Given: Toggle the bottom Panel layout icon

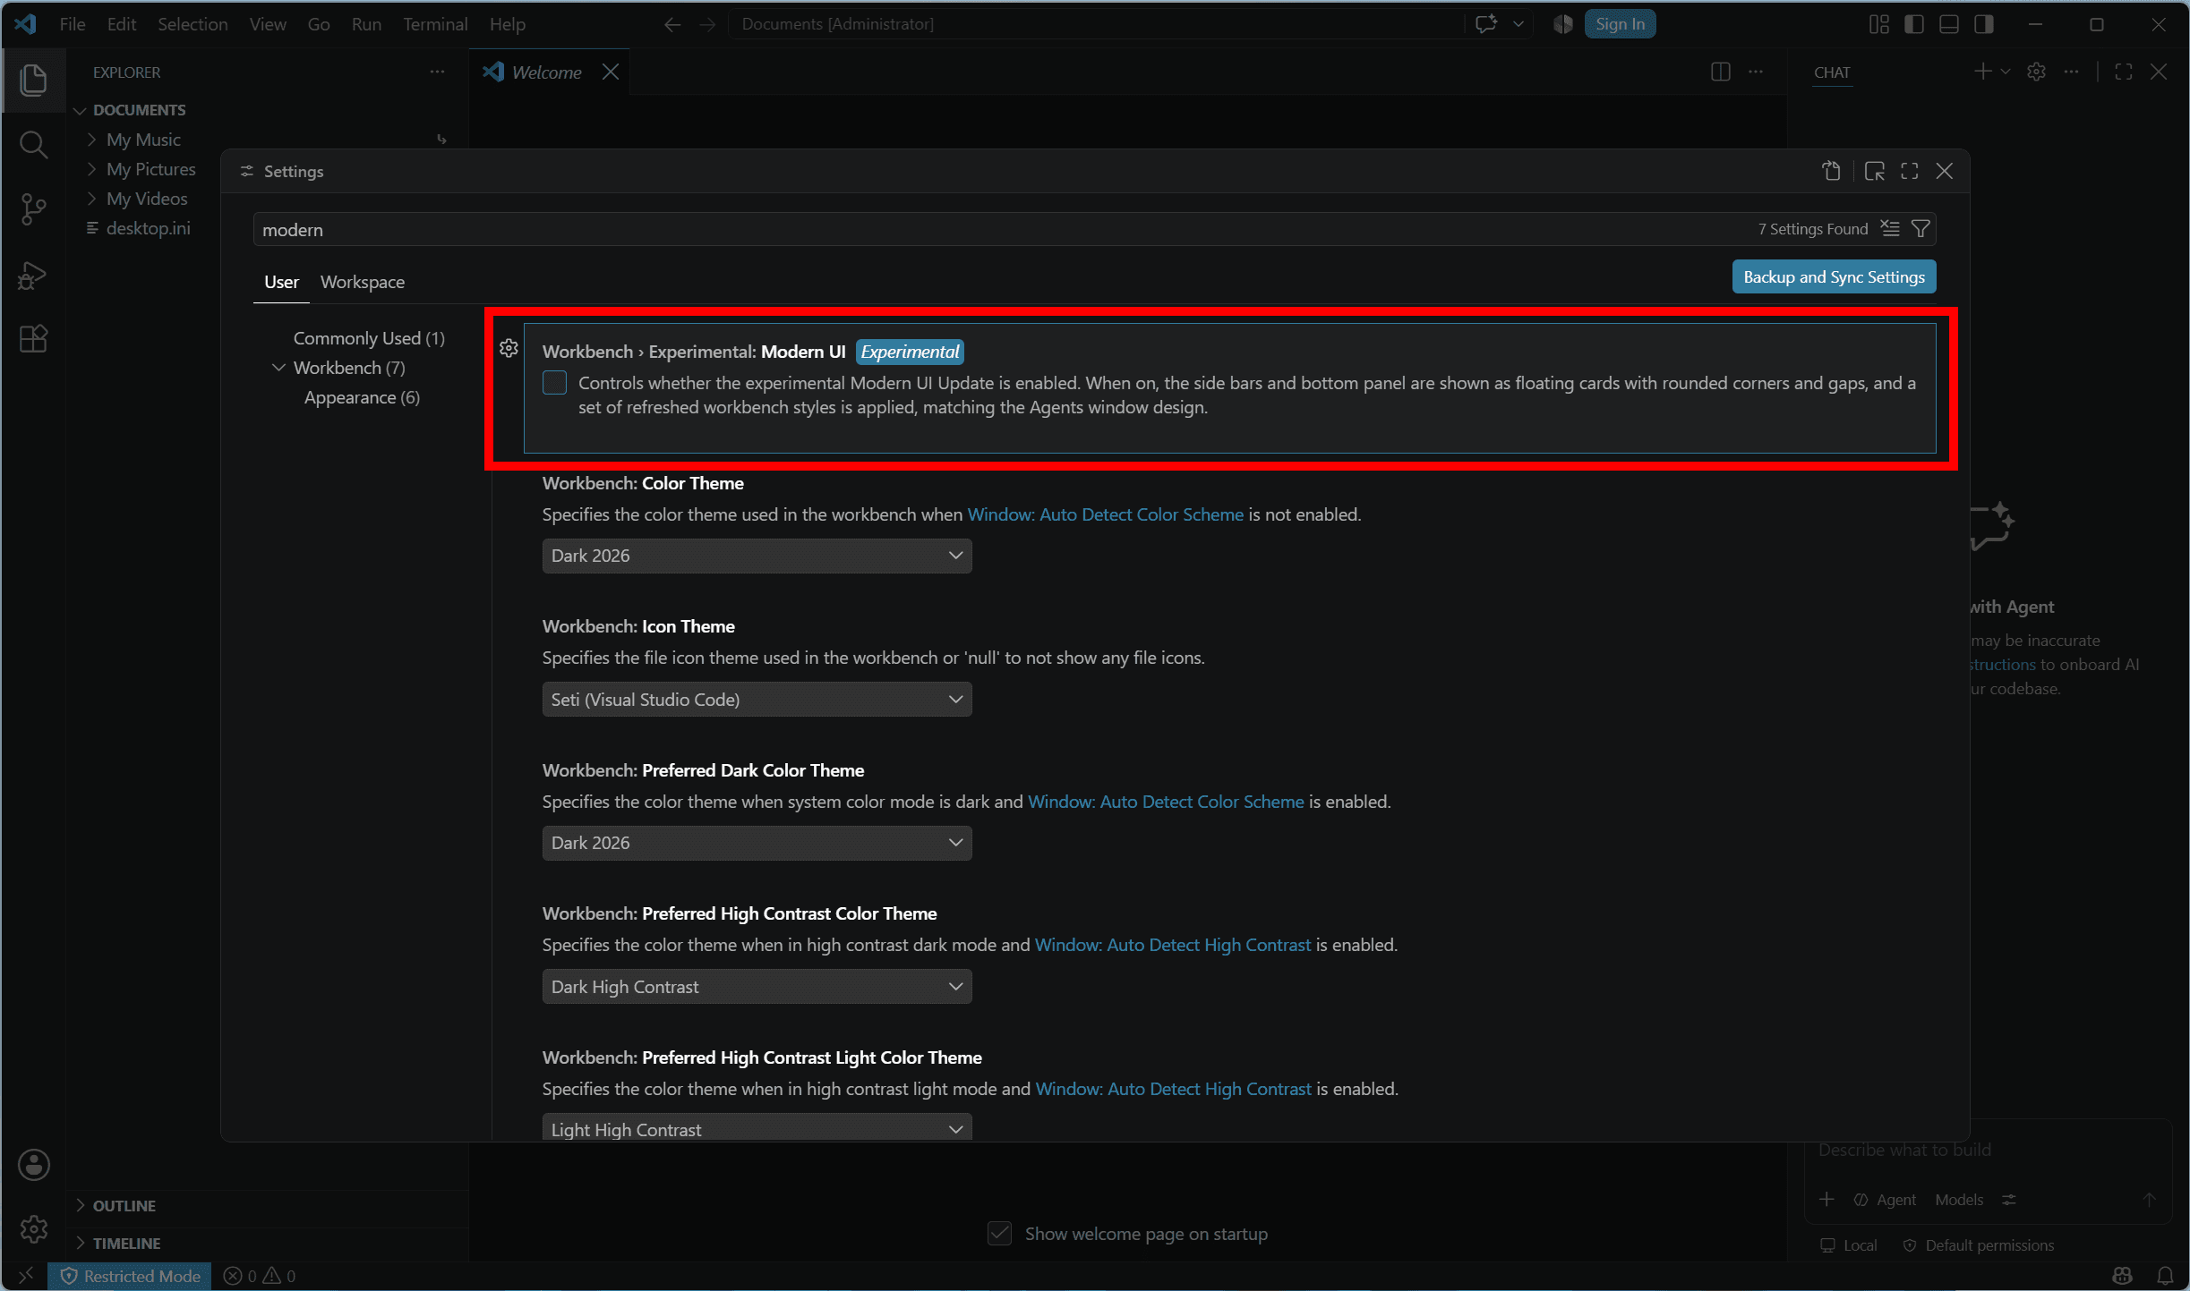Looking at the screenshot, I should click(x=1949, y=24).
